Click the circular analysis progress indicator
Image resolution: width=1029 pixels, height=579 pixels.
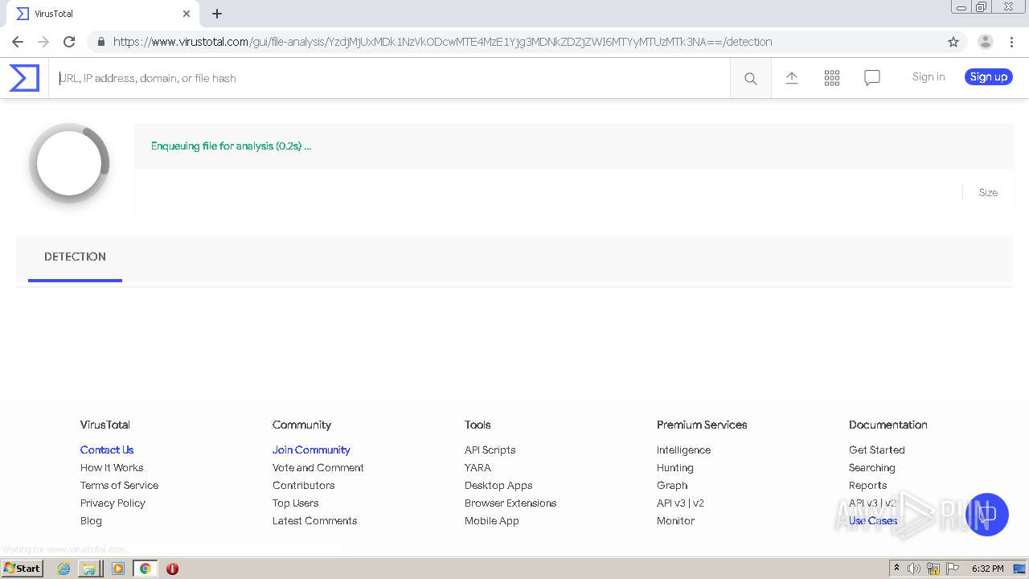point(69,163)
